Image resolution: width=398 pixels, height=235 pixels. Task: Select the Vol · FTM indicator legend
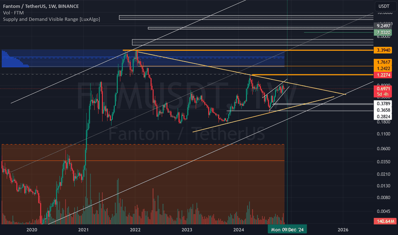click(x=13, y=13)
